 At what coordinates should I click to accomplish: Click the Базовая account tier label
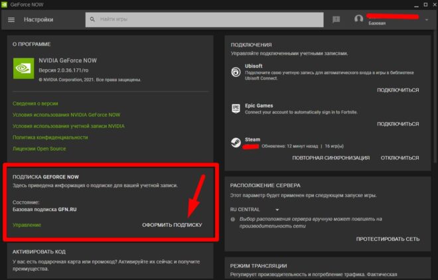point(377,23)
